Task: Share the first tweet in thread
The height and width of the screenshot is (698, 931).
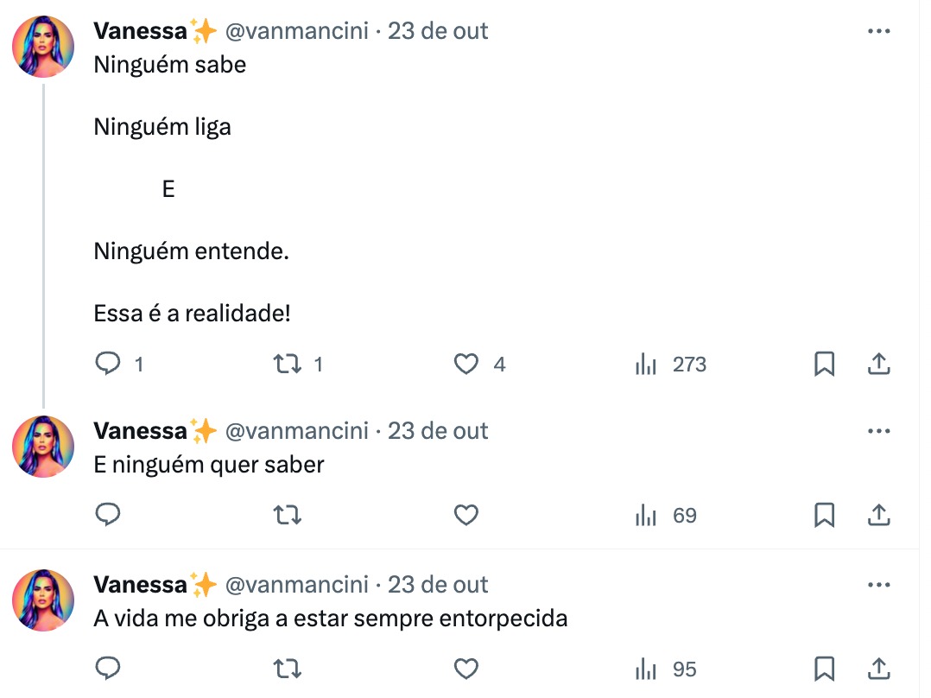Action: pyautogui.click(x=877, y=365)
